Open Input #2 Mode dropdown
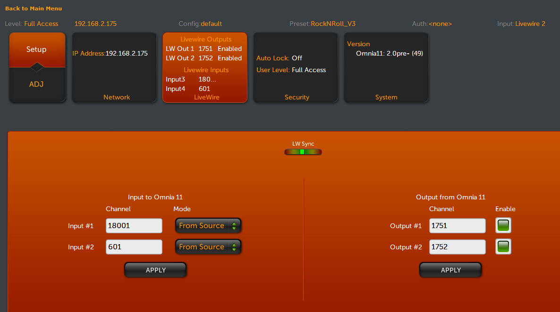The image size is (560, 312). (208, 247)
